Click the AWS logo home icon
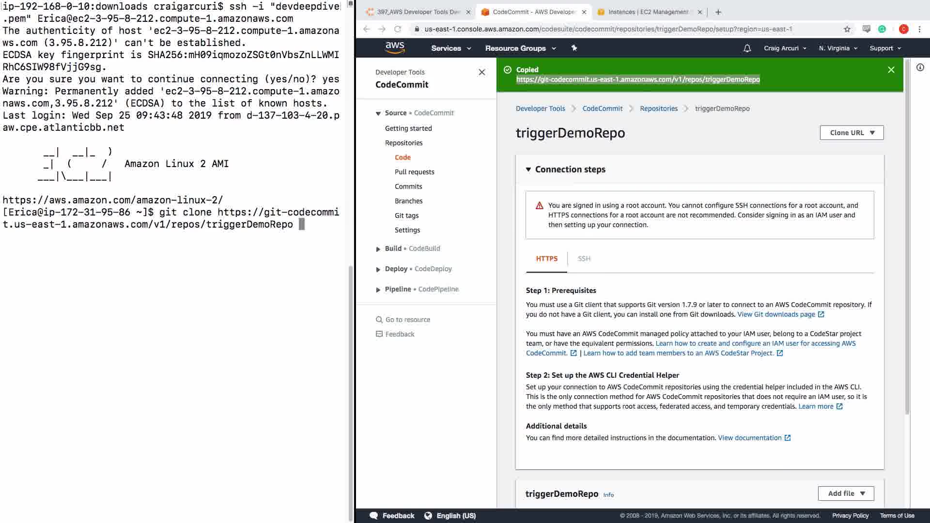The width and height of the screenshot is (930, 523). (395, 47)
